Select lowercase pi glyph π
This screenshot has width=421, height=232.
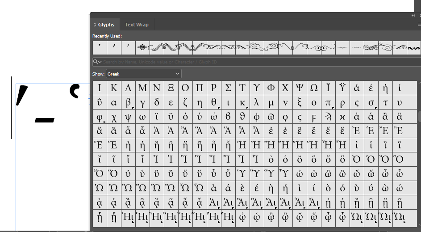(328, 102)
